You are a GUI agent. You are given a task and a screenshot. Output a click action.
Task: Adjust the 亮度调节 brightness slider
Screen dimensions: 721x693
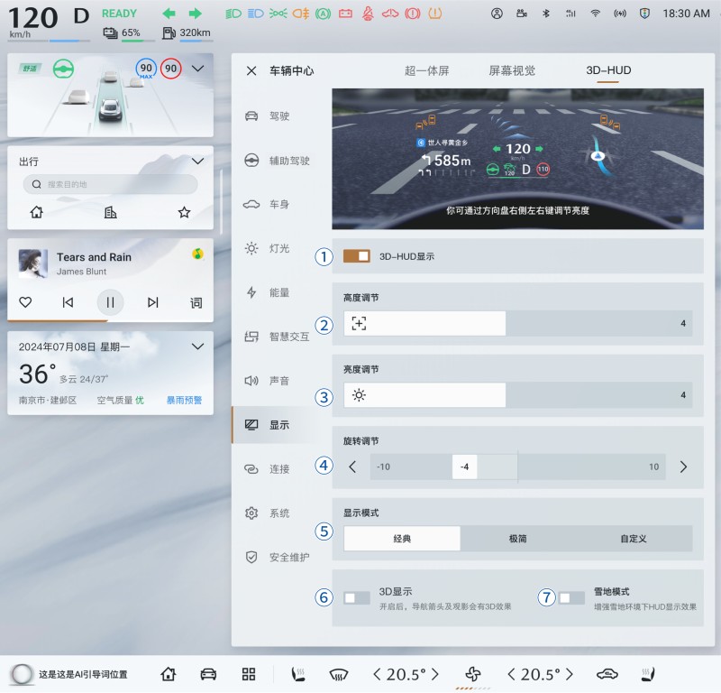pos(517,394)
